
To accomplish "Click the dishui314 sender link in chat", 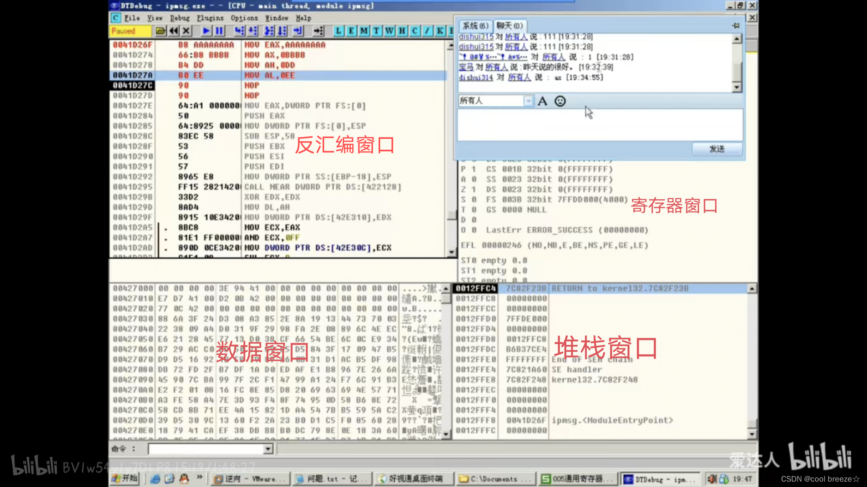I will tap(476, 78).
